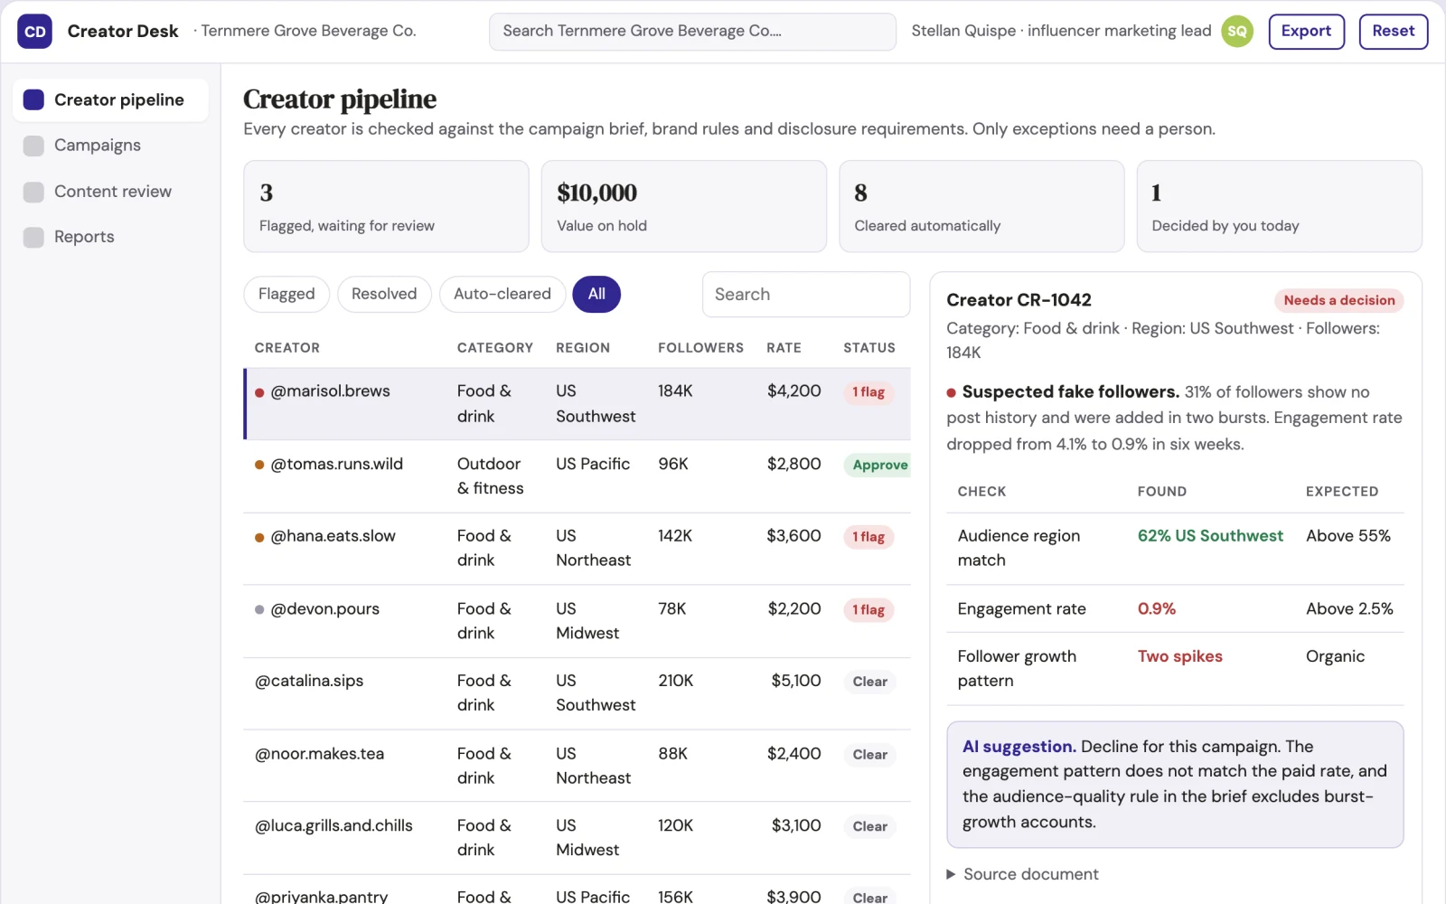Open the @noor.makes.tea row

[x=577, y=766]
